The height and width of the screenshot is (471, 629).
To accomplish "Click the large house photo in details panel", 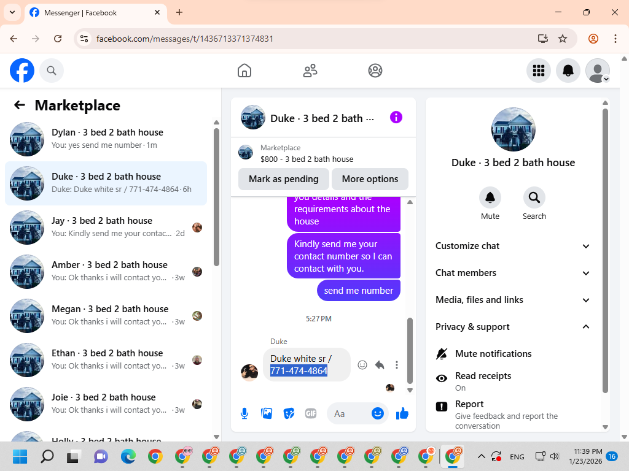I will (513, 129).
